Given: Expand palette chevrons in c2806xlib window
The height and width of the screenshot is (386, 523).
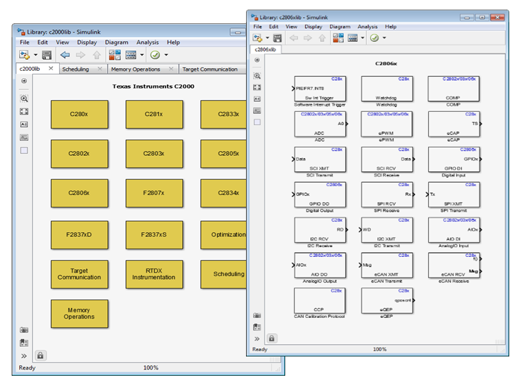Looking at the screenshot, I should click(257, 339).
